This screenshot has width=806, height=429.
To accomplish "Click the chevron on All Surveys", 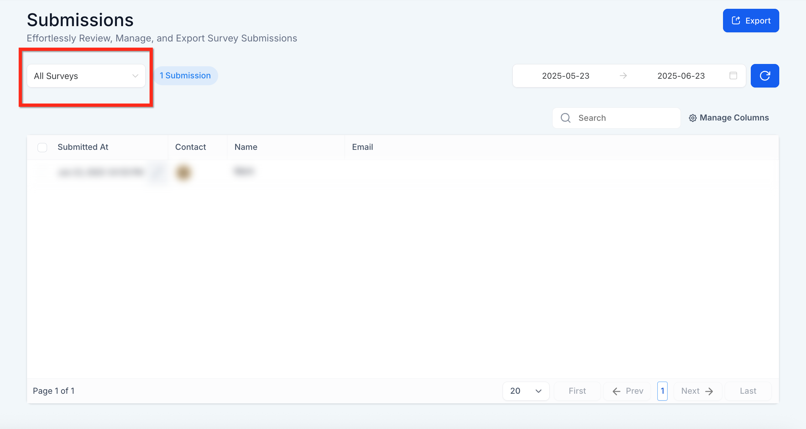I will 135,76.
